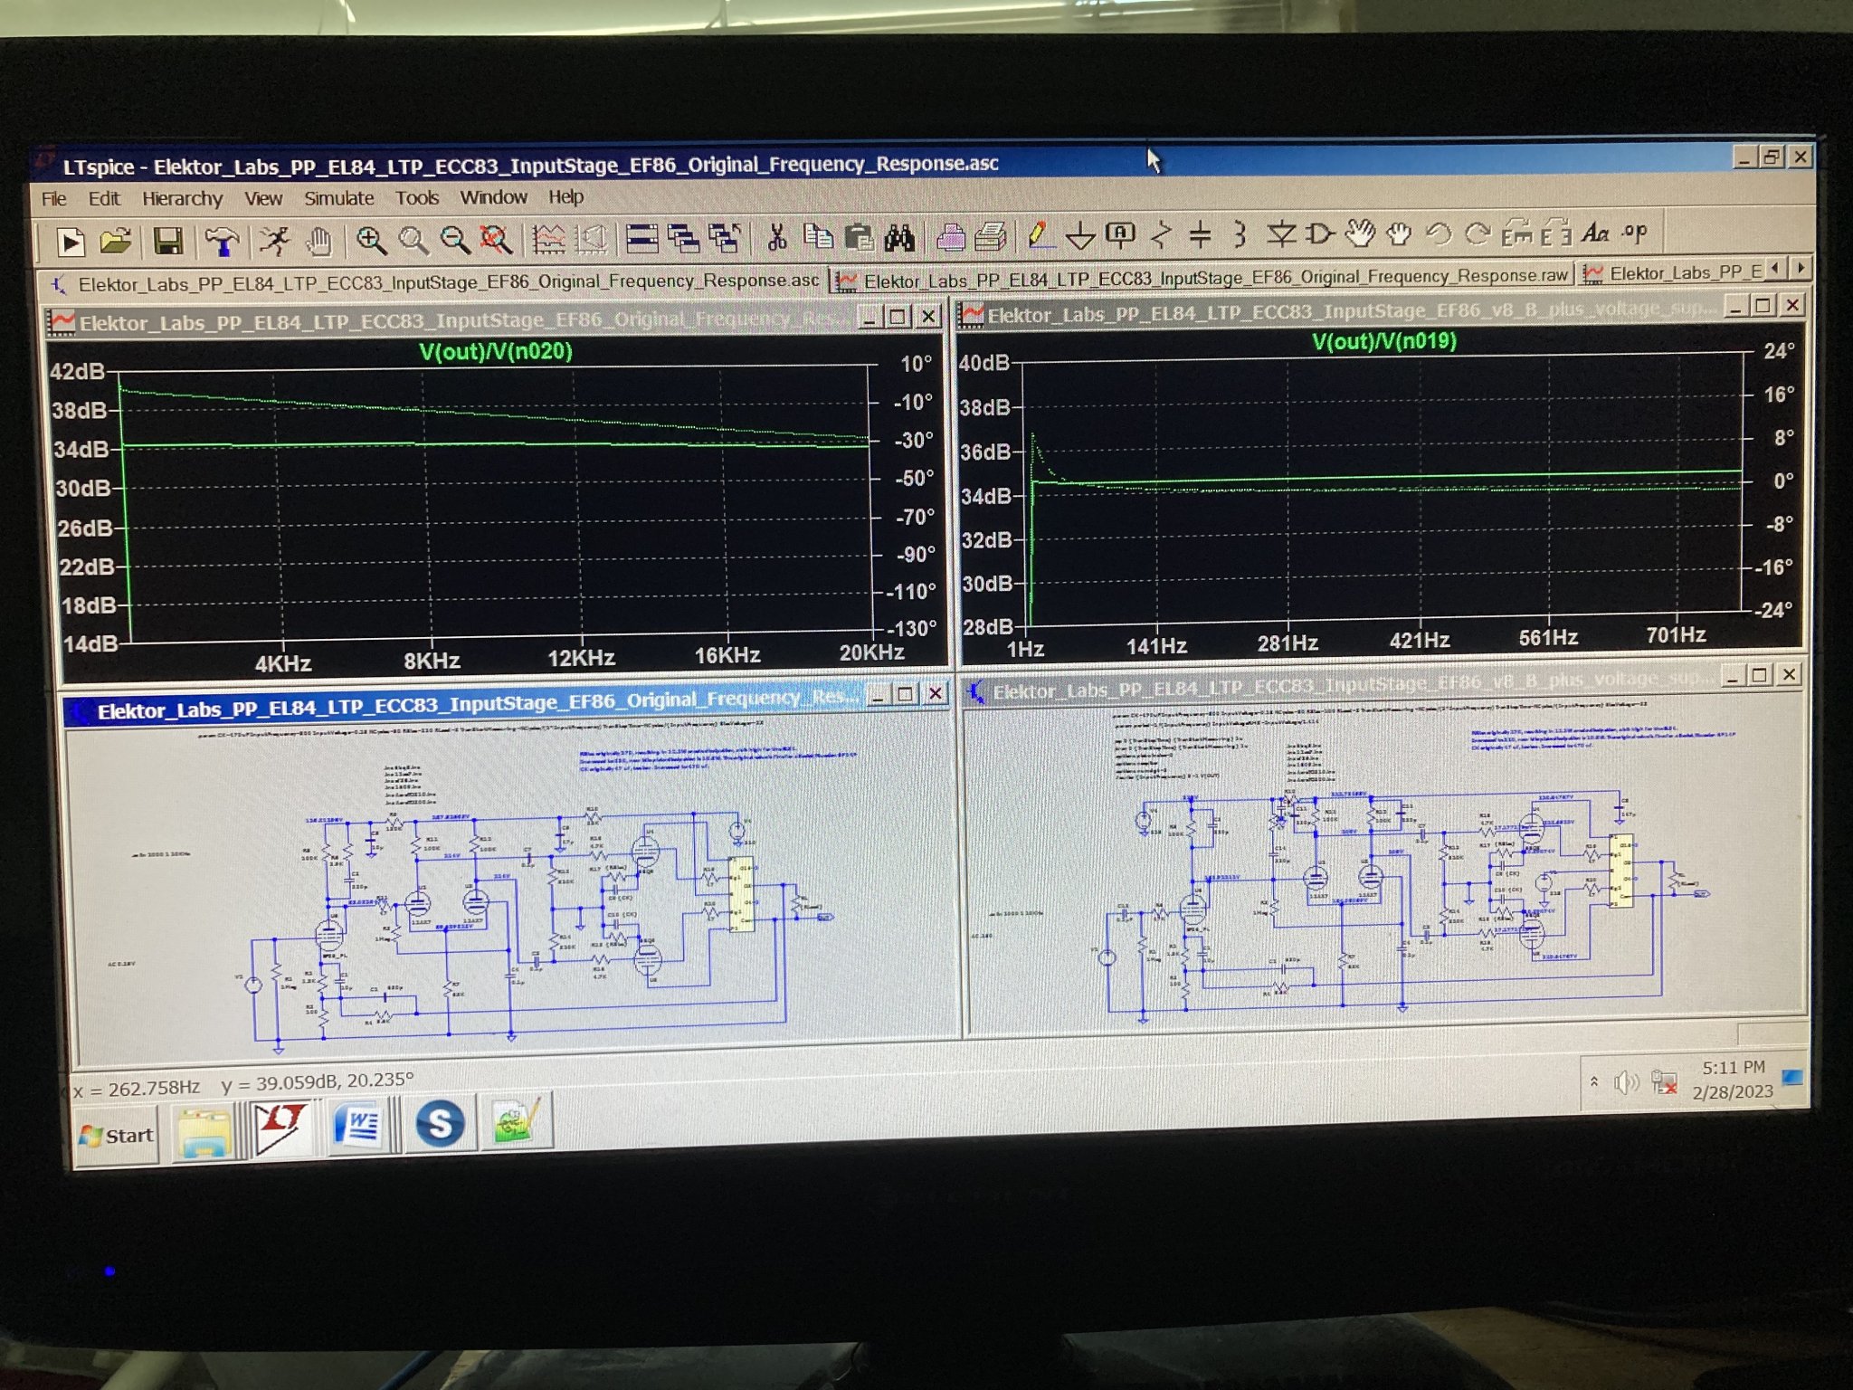The width and height of the screenshot is (1853, 1390).
Task: Expand hidden system tray icons
Action: click(x=1593, y=1081)
